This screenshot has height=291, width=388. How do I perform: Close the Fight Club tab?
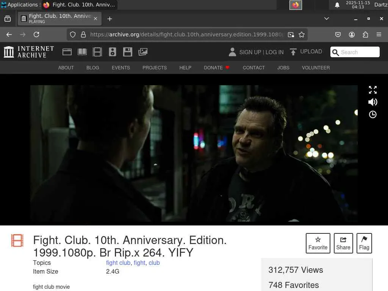pos(95,19)
